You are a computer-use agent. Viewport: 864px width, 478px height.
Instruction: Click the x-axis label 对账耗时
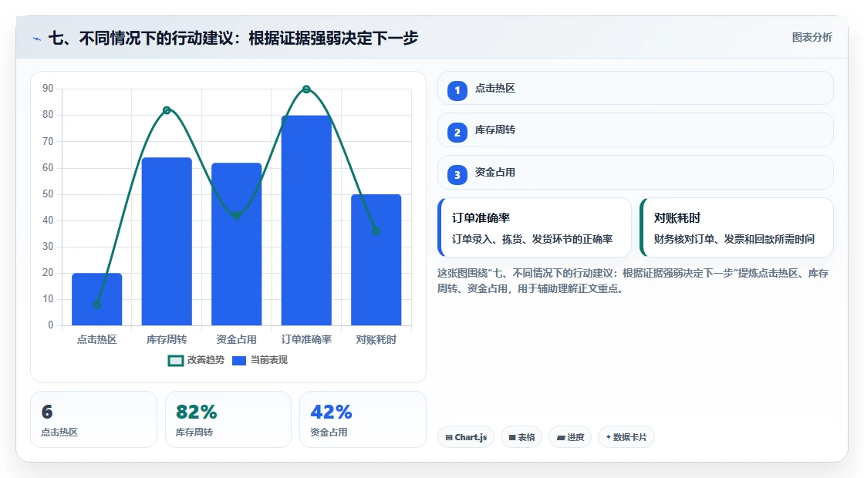[376, 340]
